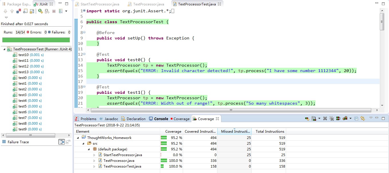
Task: Collapse setUp method fold at line 8
Action: [84, 33]
